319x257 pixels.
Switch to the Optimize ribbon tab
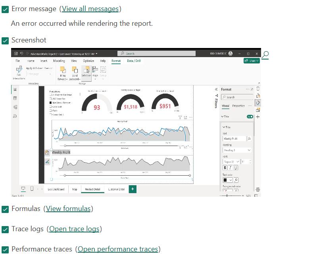pos(88,61)
